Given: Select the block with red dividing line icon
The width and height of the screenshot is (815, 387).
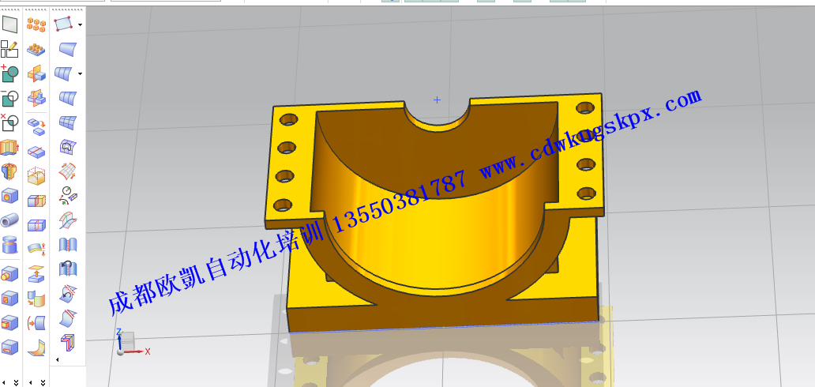Looking at the screenshot, I should point(36,152).
